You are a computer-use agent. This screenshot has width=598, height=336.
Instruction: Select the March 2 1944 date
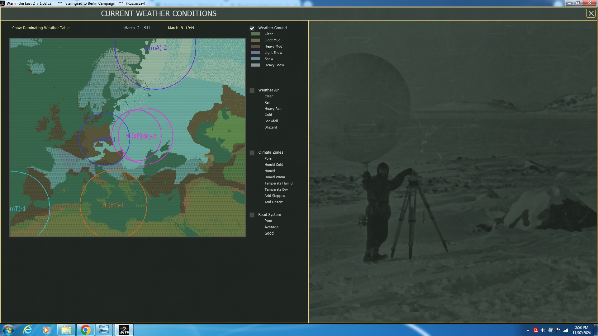point(137,28)
